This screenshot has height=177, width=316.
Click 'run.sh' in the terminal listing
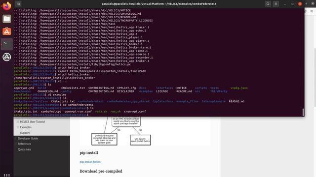click(x=116, y=112)
